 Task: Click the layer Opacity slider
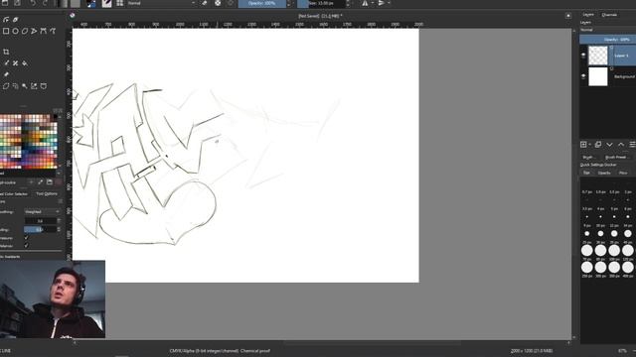(607, 40)
